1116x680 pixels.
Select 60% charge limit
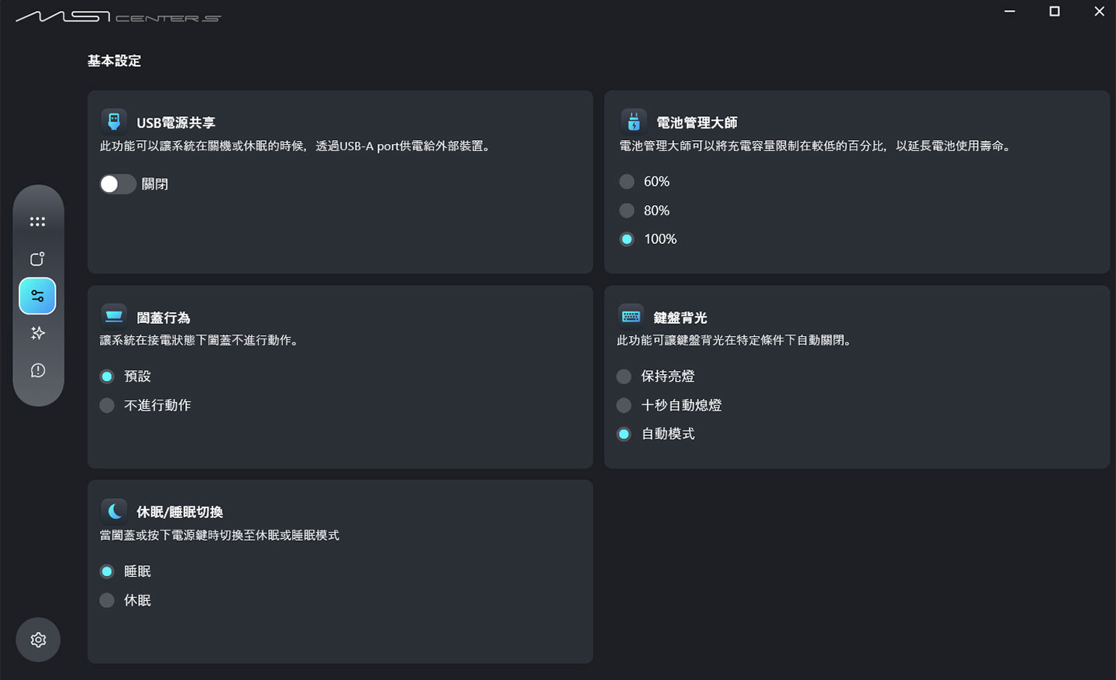(626, 181)
